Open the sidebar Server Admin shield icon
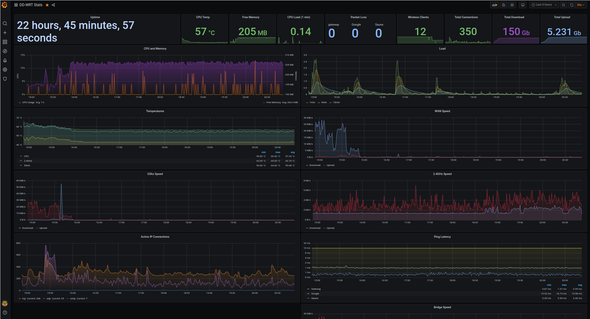Viewport: 590px width, 319px height. 5,79
